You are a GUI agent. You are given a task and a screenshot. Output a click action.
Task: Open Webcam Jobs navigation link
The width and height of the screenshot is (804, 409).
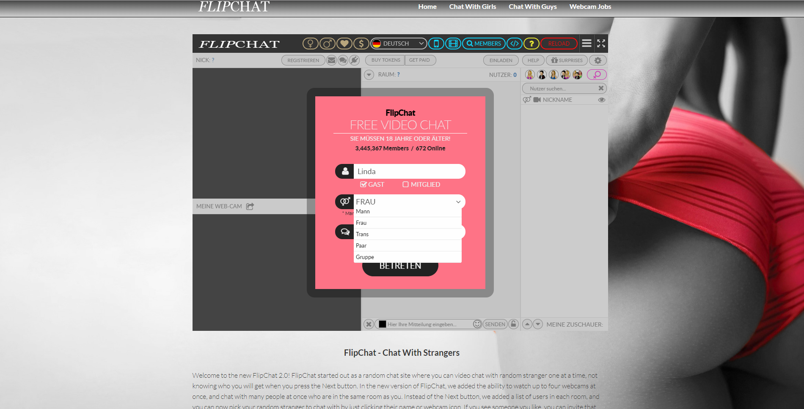590,7
